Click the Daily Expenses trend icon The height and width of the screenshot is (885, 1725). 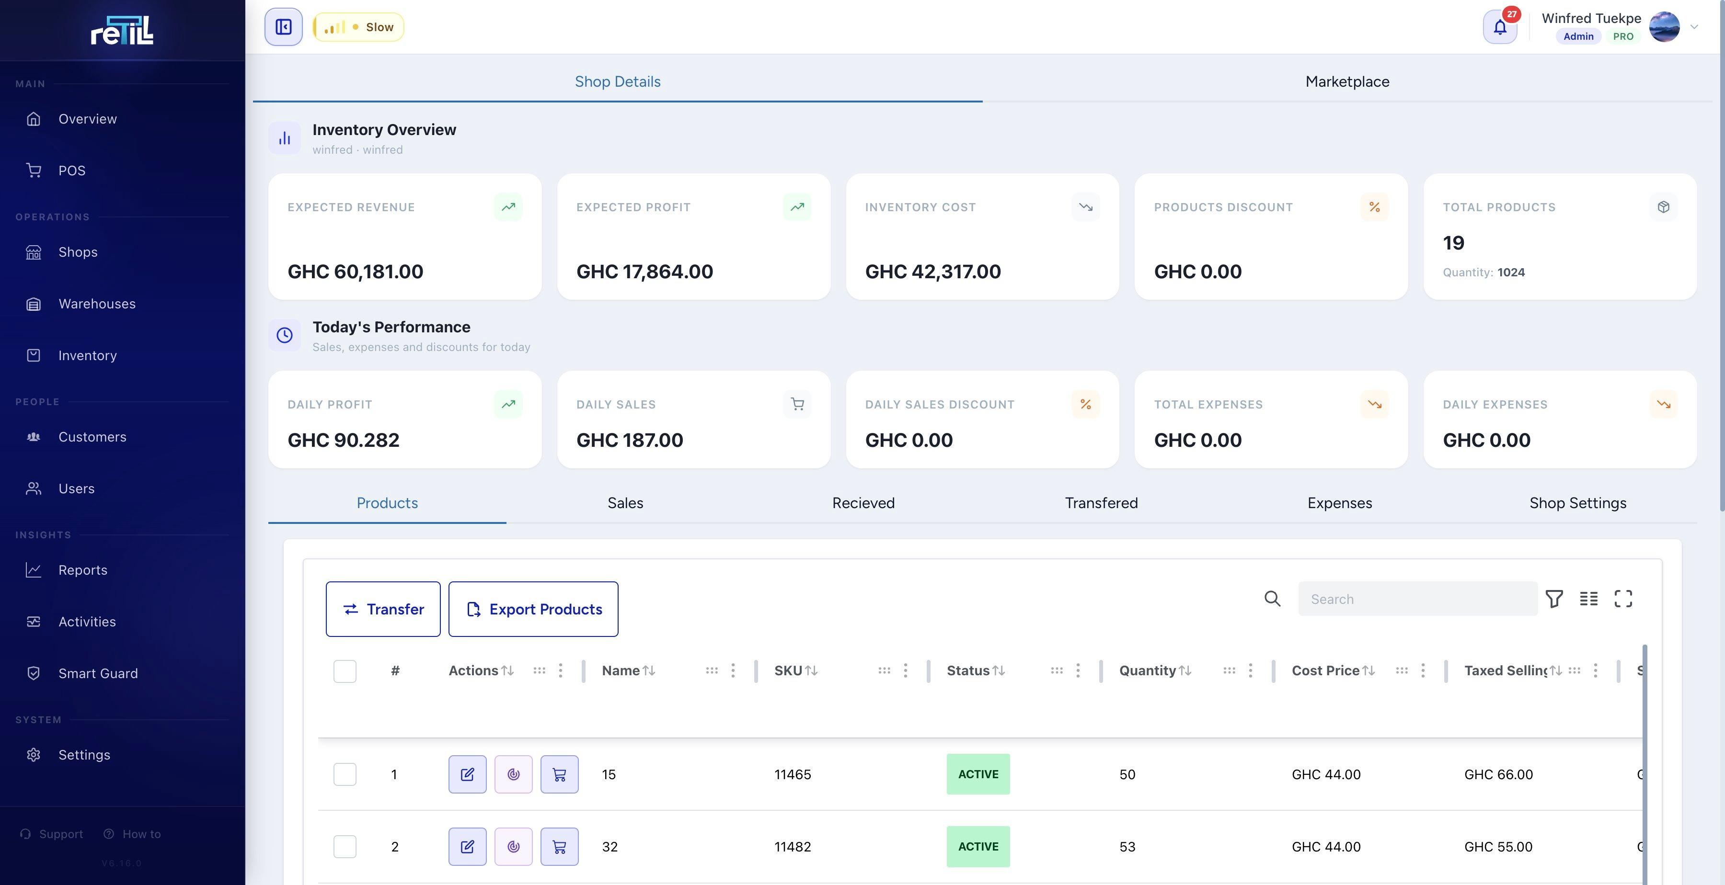1663,404
